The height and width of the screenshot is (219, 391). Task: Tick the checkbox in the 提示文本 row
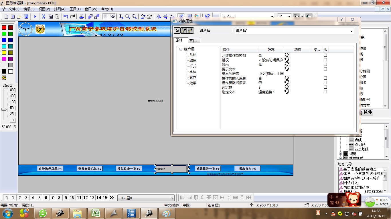coord(325,69)
